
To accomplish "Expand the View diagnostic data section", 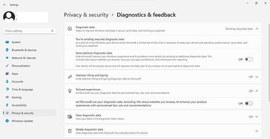I will (x=257, y=117).
